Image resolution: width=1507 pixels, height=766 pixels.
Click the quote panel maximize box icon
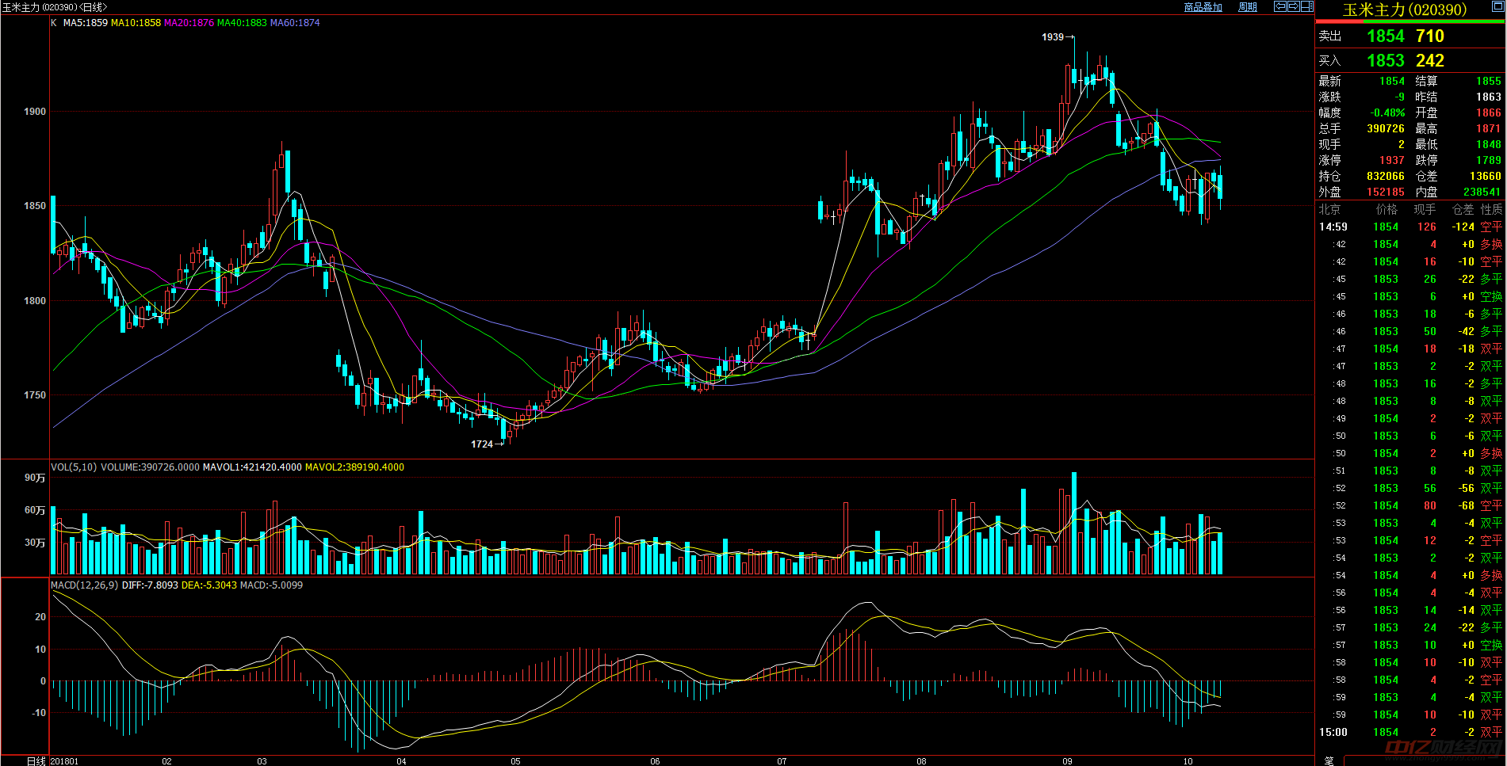1498,6
